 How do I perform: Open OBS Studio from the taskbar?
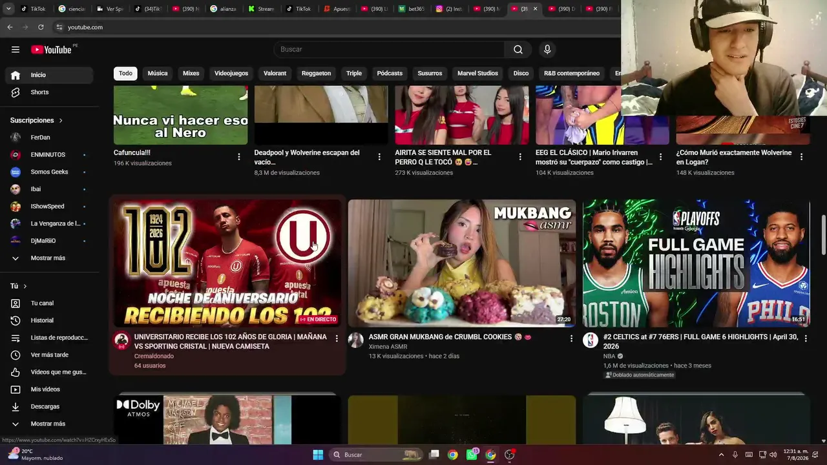click(x=510, y=455)
